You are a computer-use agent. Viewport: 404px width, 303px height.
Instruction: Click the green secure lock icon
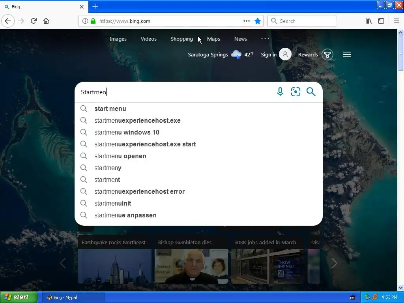[x=93, y=21]
